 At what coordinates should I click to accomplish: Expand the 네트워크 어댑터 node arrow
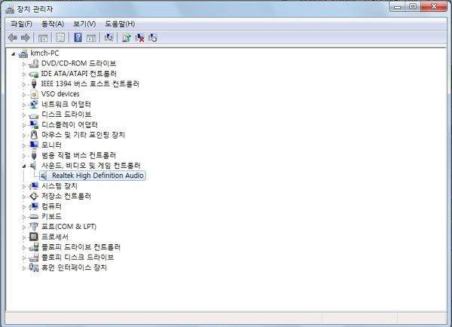pos(24,105)
